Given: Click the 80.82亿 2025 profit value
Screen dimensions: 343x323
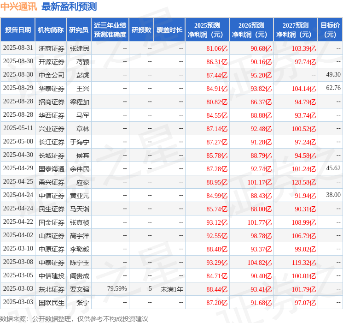Looking at the screenshot, I should click(x=217, y=102).
